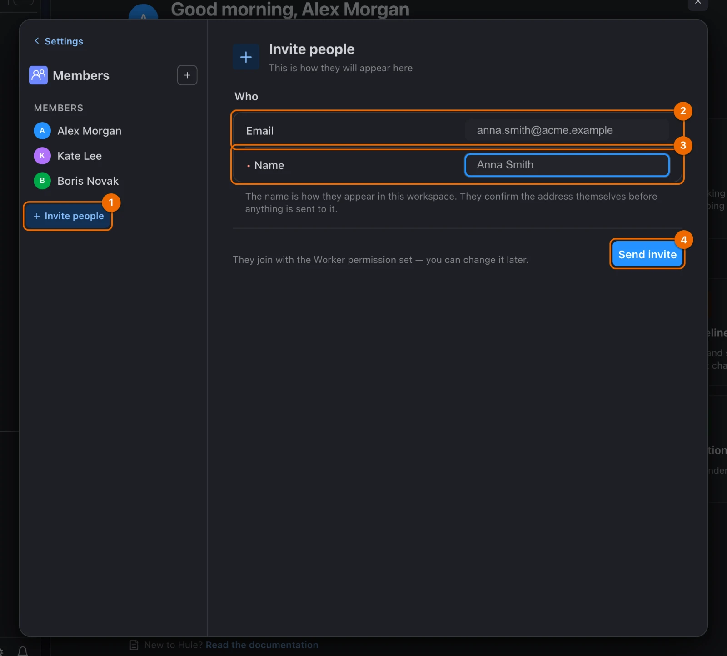The image size is (727, 656).
Task: Click the Members heading text
Action: pyautogui.click(x=81, y=75)
